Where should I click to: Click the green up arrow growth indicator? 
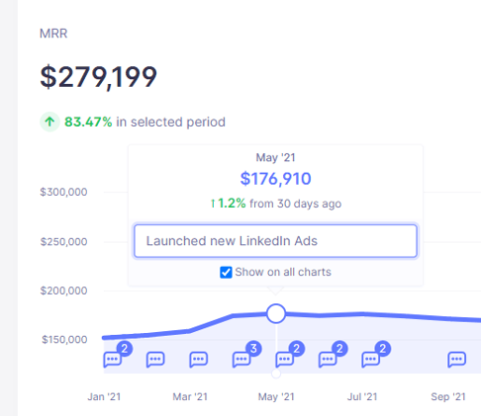point(49,122)
